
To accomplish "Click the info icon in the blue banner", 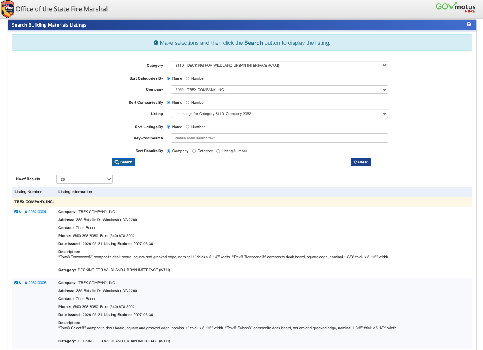I will tap(156, 43).
